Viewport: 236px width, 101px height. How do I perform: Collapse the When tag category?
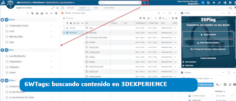[x=6, y=81]
